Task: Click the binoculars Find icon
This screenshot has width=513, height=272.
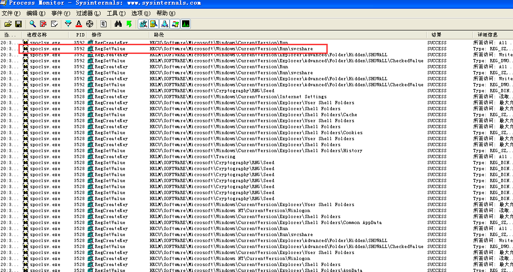Action: click(118, 24)
